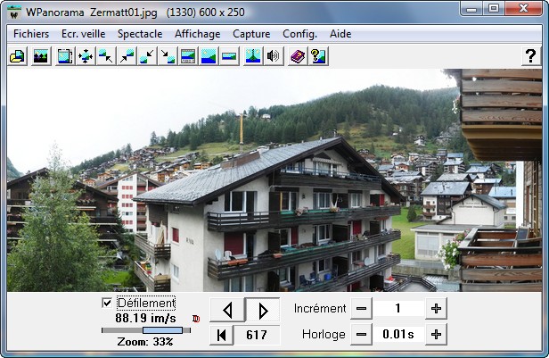
Task: Click the large landscape picture toolbar icon
Action: tap(209, 56)
